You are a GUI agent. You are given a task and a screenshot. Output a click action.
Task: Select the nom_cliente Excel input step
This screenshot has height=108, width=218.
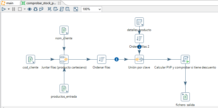click(x=64, y=30)
